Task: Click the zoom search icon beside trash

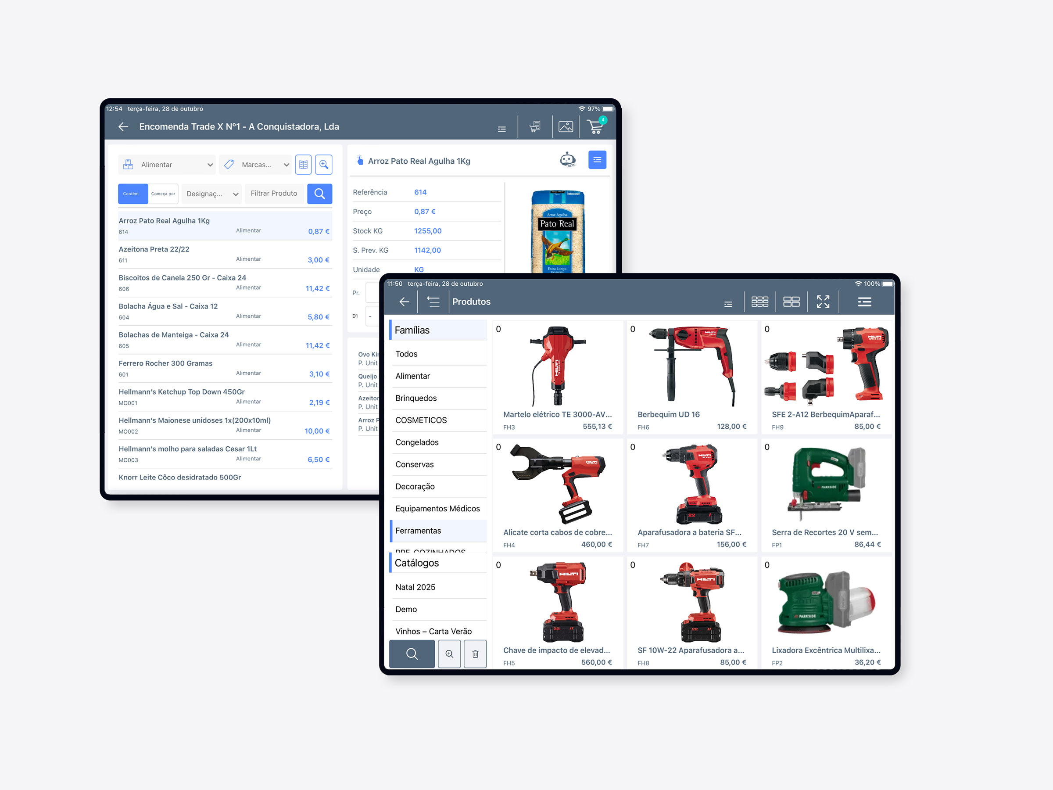Action: click(449, 654)
